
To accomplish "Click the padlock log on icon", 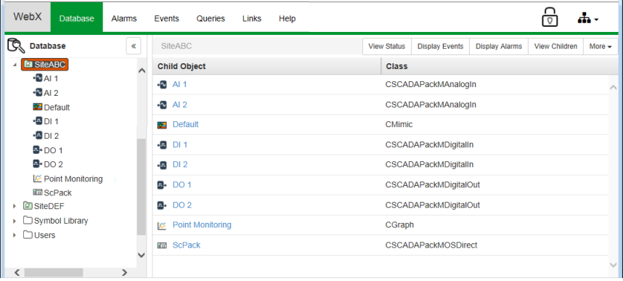I will coord(550,18).
